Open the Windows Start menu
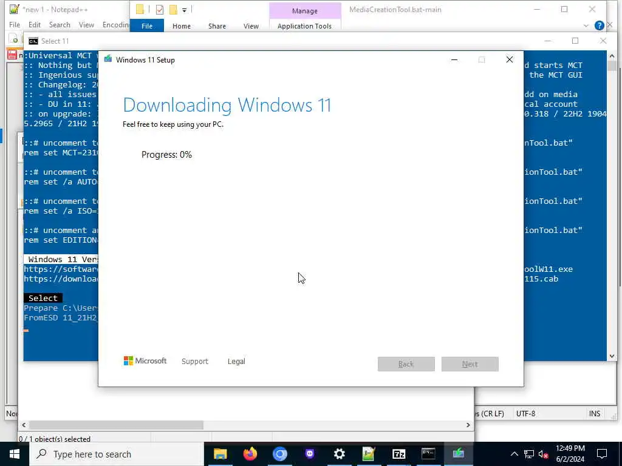622x466 pixels. [15, 454]
